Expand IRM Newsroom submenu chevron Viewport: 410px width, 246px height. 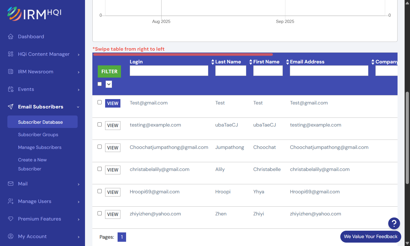tap(78, 72)
